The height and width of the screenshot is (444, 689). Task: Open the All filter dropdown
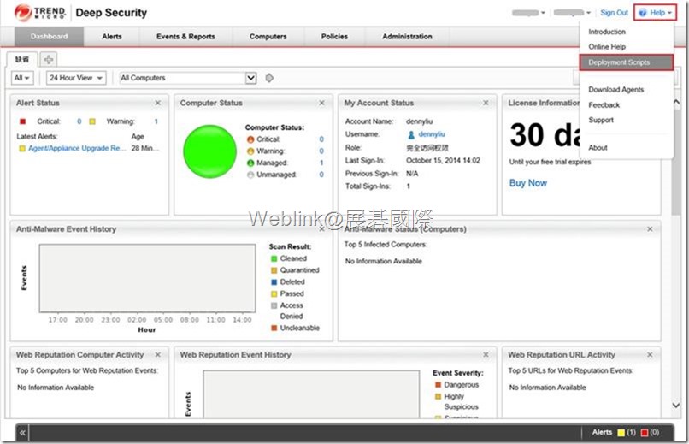point(21,78)
